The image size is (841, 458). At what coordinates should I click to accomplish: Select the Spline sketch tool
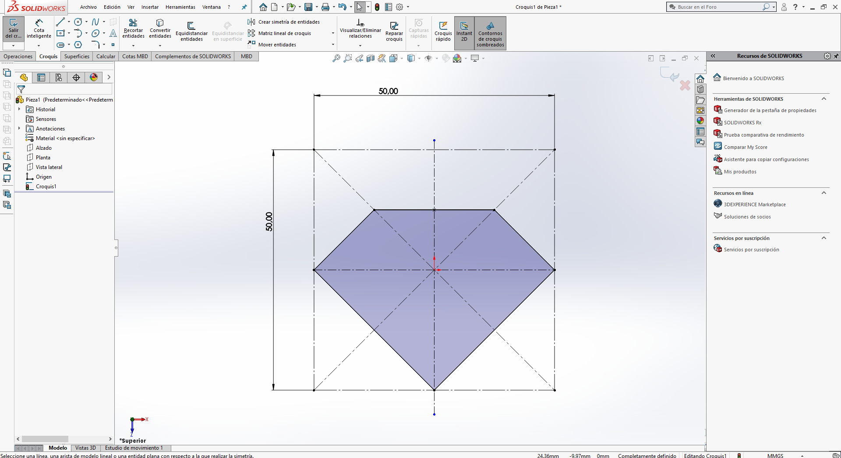coord(95,22)
